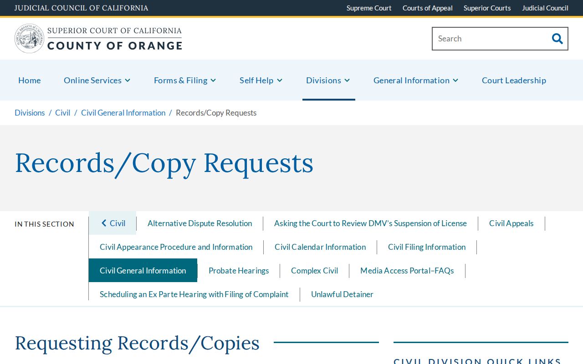This screenshot has height=364, width=583.
Task: Click the IN THIS SECTION label
Action: [44, 224]
